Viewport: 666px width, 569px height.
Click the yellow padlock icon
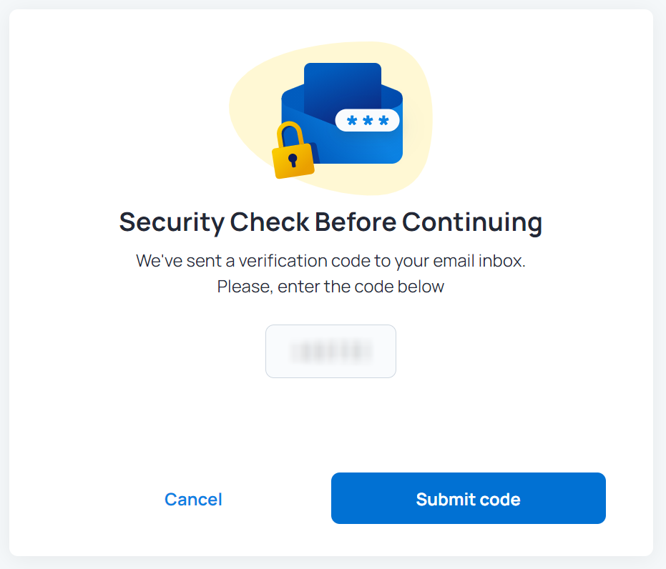[293, 159]
